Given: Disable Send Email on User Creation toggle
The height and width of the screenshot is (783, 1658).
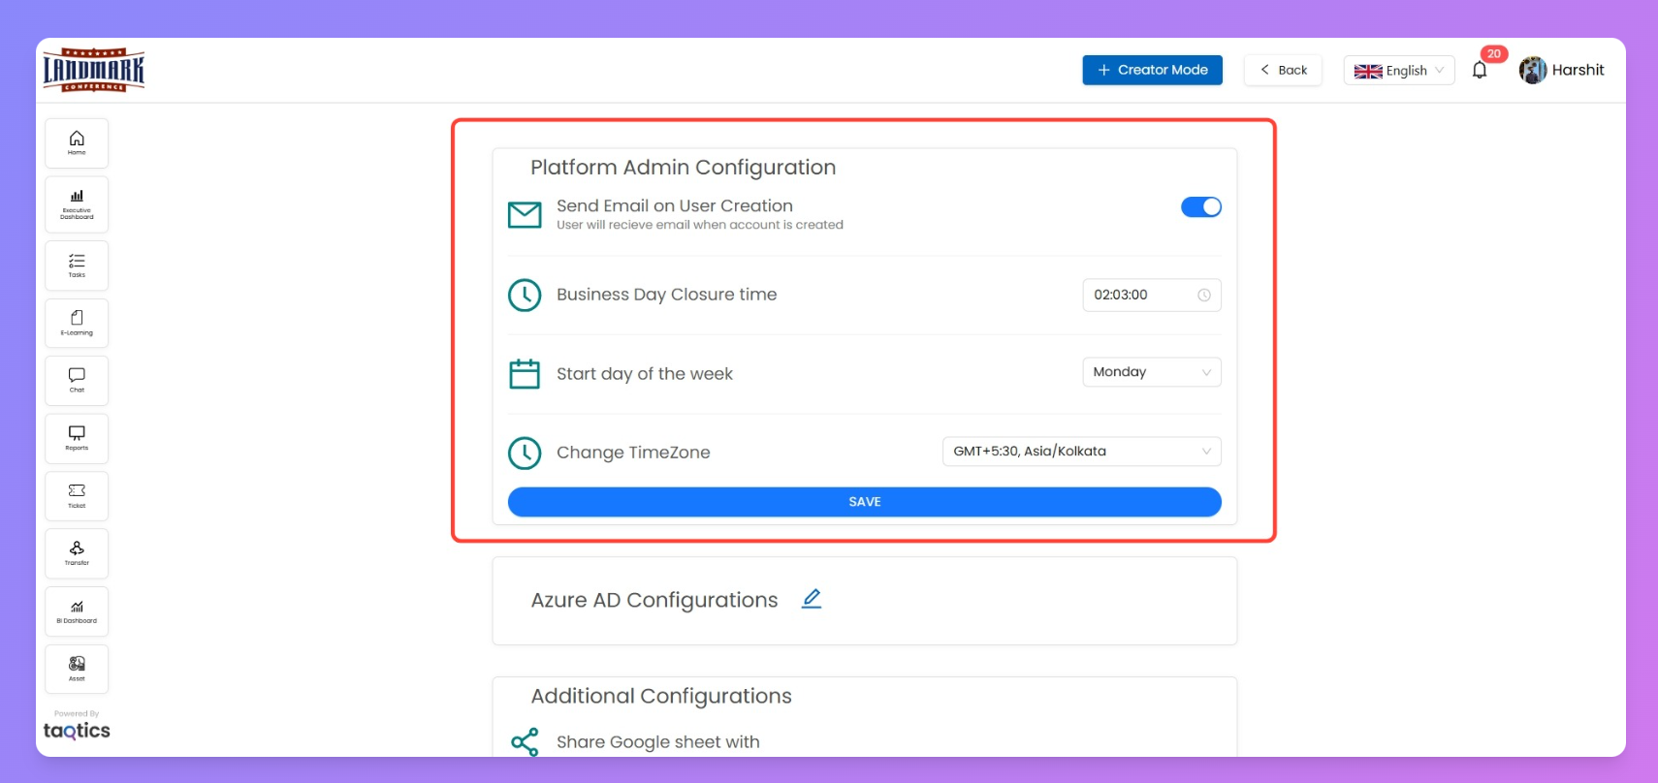Looking at the screenshot, I should [x=1200, y=206].
